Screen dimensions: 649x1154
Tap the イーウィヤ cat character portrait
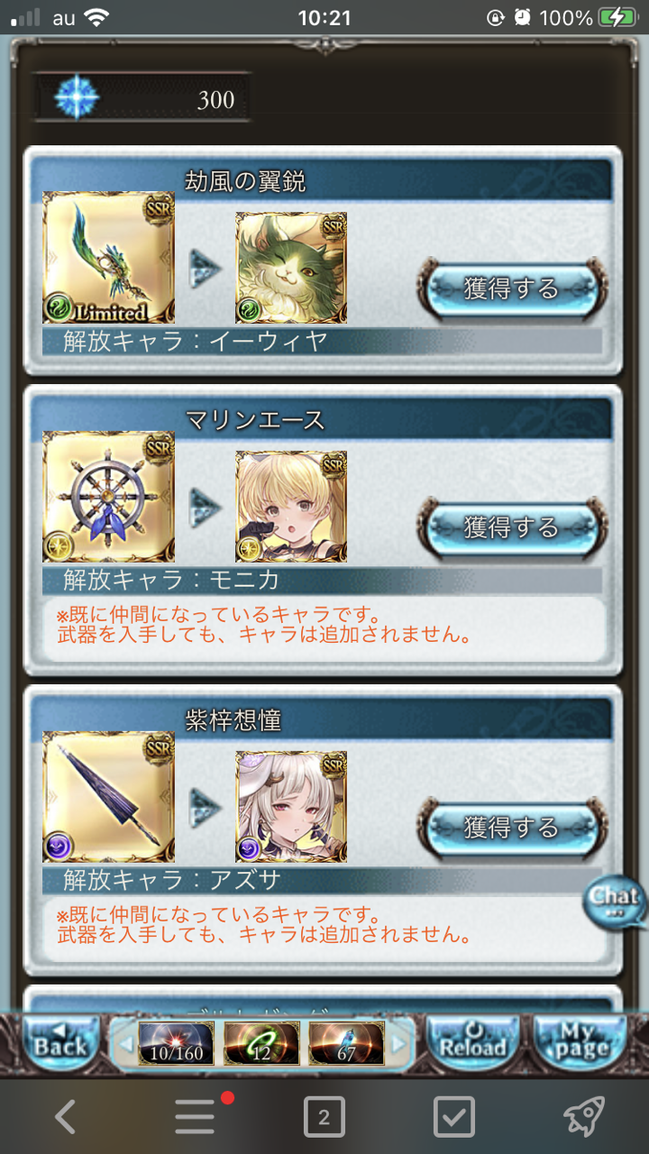(291, 268)
